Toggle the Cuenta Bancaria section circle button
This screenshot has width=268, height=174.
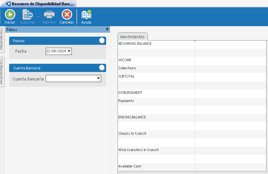[x=102, y=68]
